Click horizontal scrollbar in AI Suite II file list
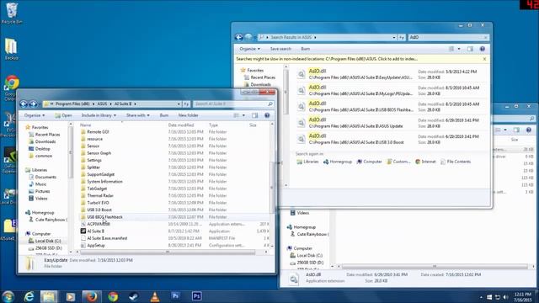Viewport: 539px width, 303px height. point(168,252)
